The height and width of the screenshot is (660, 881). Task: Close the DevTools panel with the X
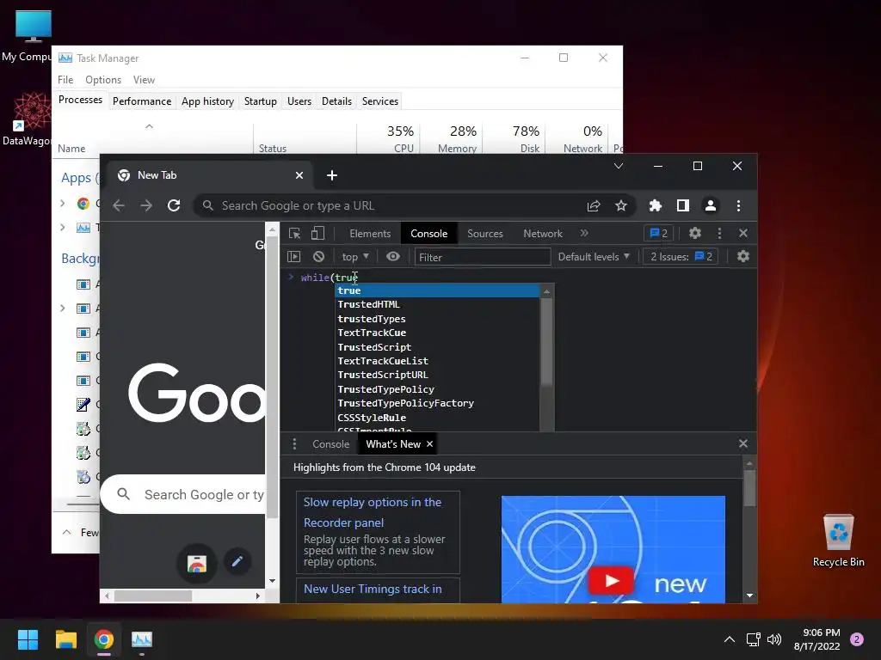[743, 233]
